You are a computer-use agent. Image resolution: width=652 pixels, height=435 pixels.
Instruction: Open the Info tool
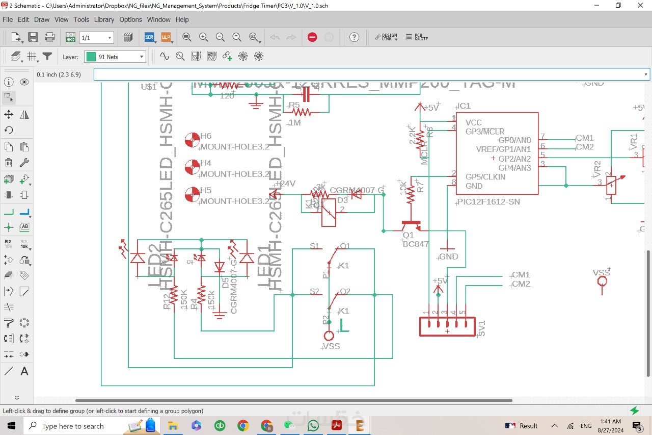[x=9, y=82]
